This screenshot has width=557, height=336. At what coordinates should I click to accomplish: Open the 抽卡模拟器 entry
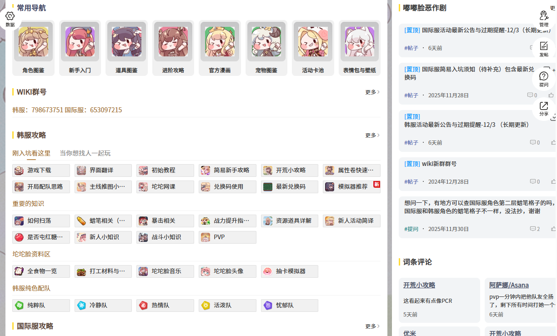pyautogui.click(x=290, y=271)
